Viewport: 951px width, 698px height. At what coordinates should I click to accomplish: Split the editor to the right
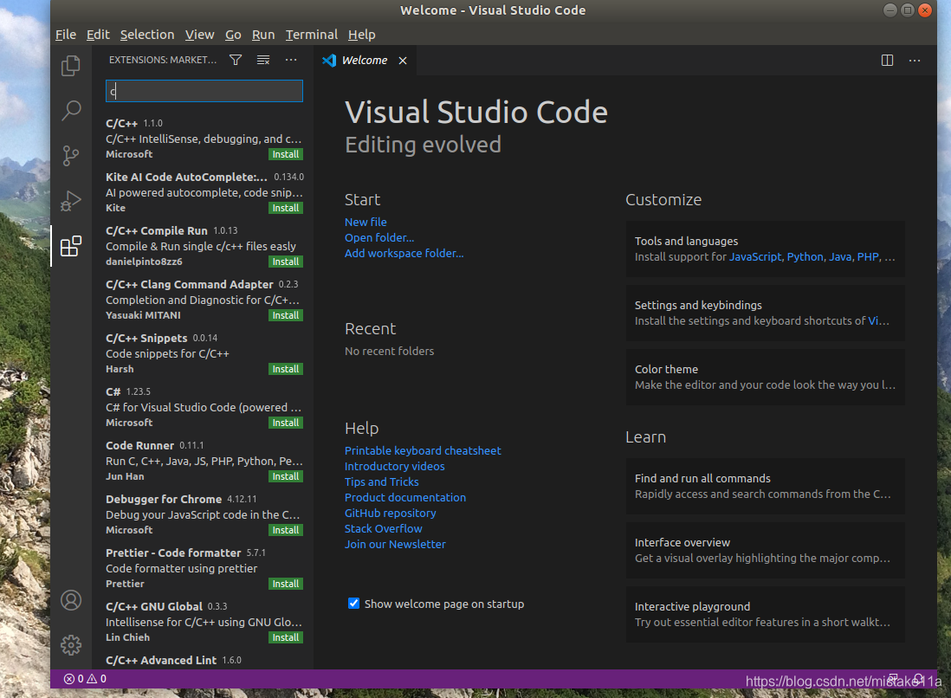887,60
